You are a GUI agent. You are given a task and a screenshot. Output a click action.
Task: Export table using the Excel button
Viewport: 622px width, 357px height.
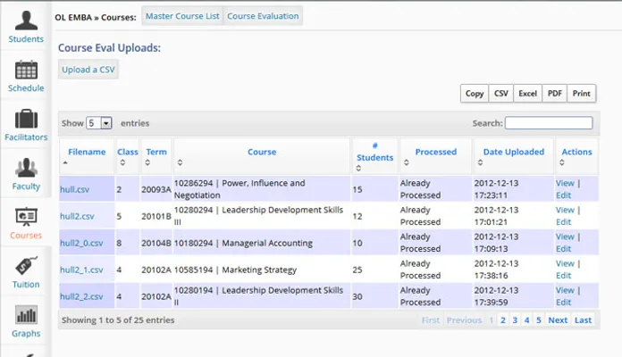point(527,94)
